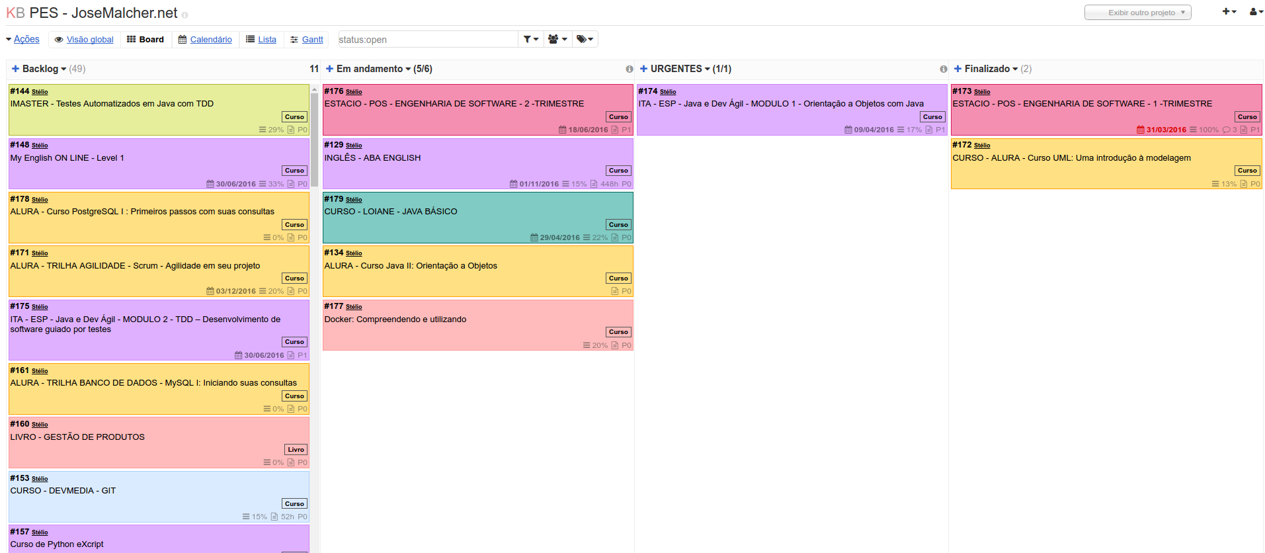Add a task to the Finalizado column
The height and width of the screenshot is (553, 1265).
click(x=958, y=69)
